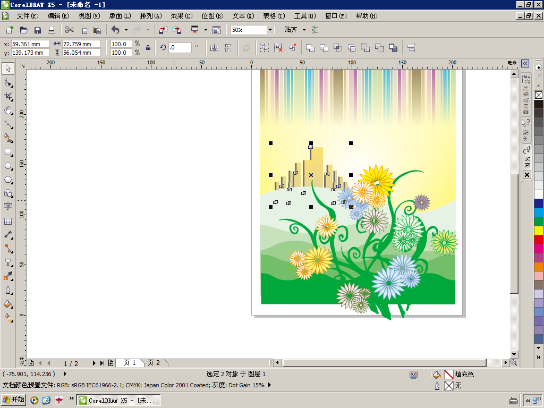This screenshot has height=408, width=544.
Task: Select the Interactive fill tool
Action: (x=8, y=317)
